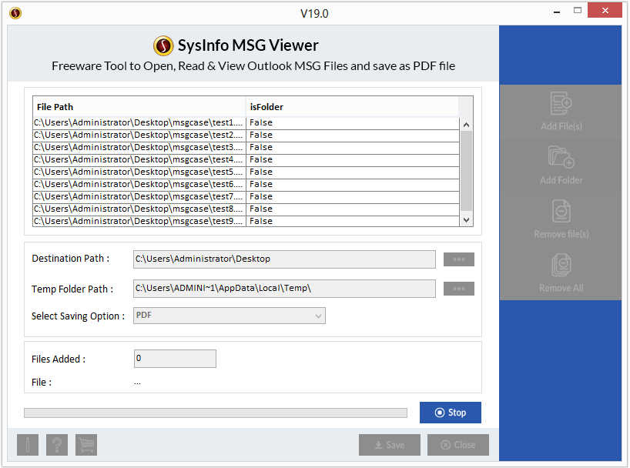Click the Save button
Image resolution: width=630 pixels, height=468 pixels.
[390, 445]
